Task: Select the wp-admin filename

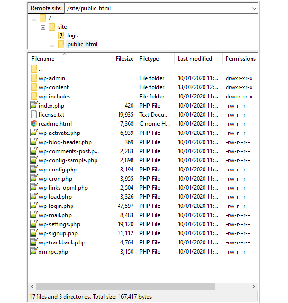Action: coord(52,78)
